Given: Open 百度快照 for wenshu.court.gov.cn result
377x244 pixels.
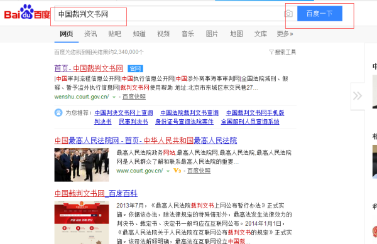Looking at the screenshot, I should [x=134, y=97].
